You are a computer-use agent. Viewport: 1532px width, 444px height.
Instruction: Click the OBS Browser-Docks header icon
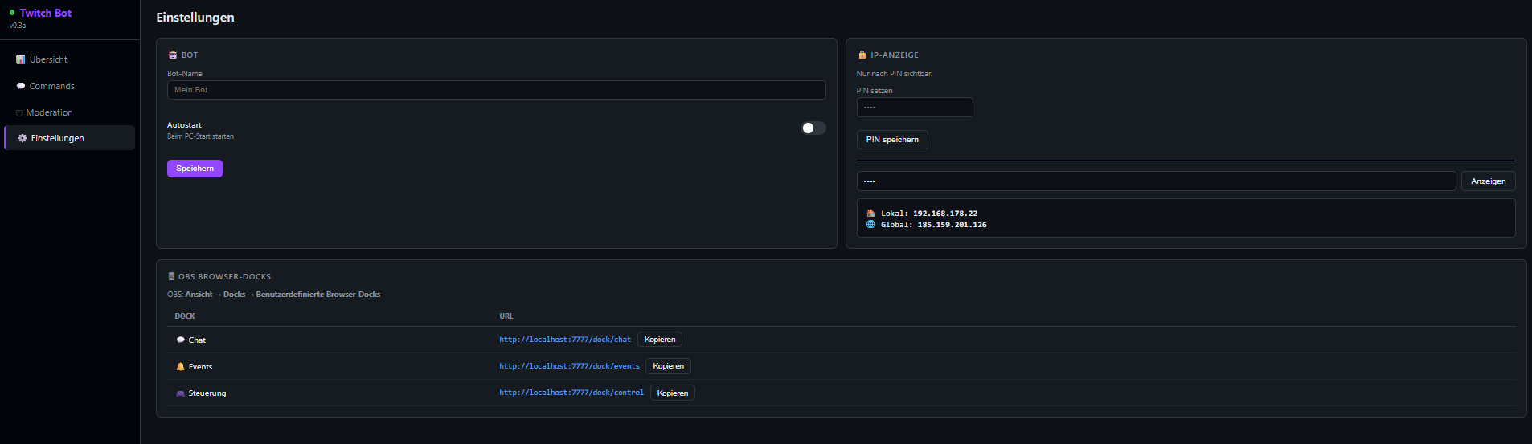point(171,276)
